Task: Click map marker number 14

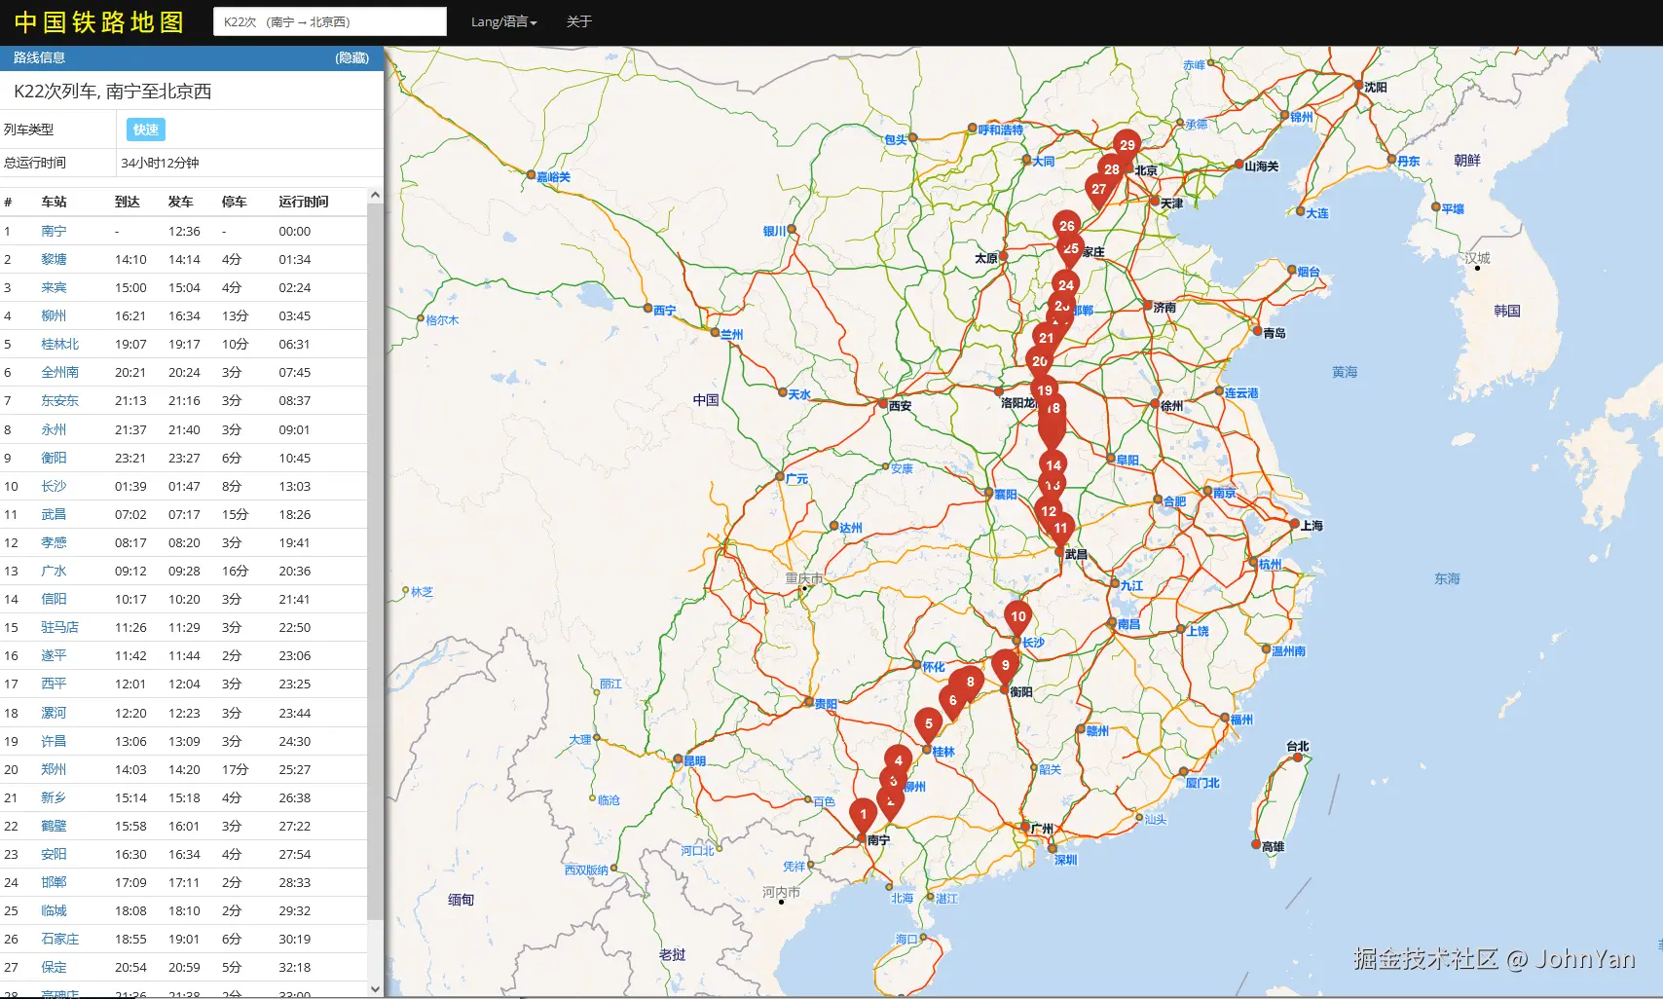Action: click(x=1053, y=466)
